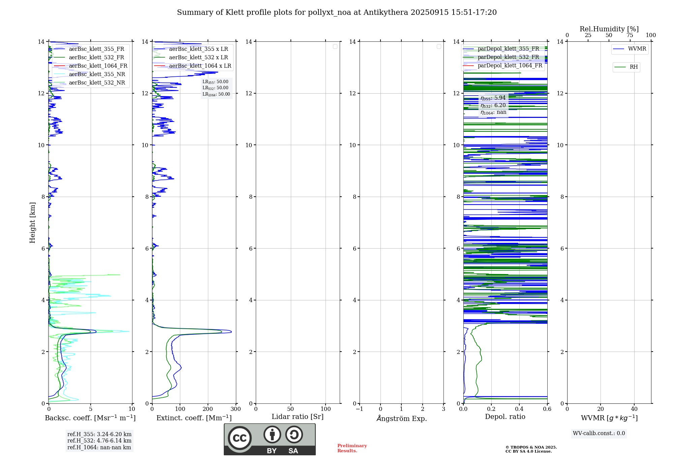Click the red Preliminary Results notice

click(x=352, y=448)
